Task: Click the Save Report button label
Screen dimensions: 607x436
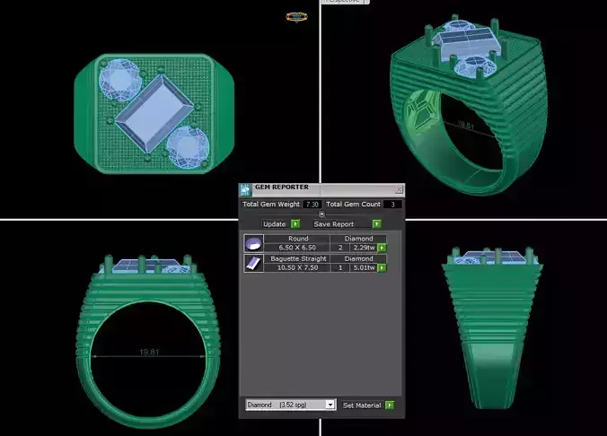Action: 334,224
